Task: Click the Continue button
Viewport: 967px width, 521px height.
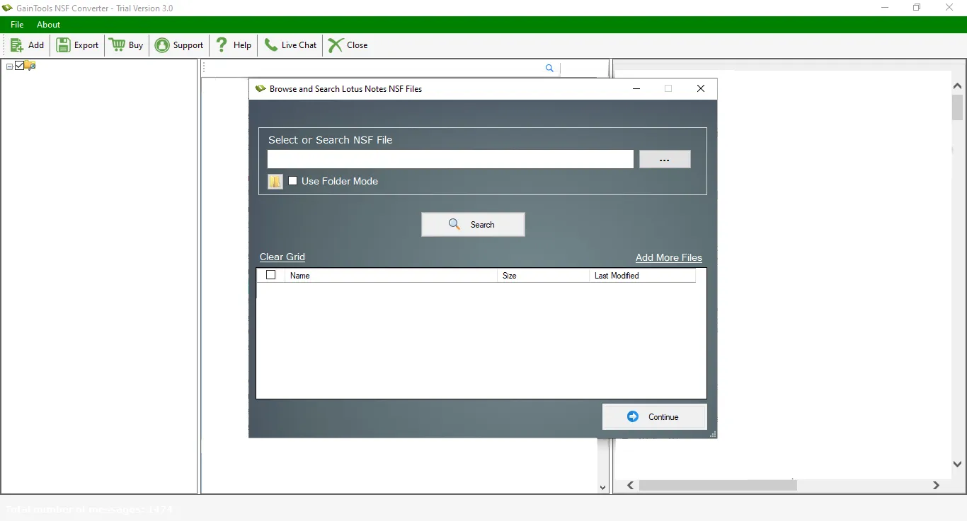Action: 655,416
